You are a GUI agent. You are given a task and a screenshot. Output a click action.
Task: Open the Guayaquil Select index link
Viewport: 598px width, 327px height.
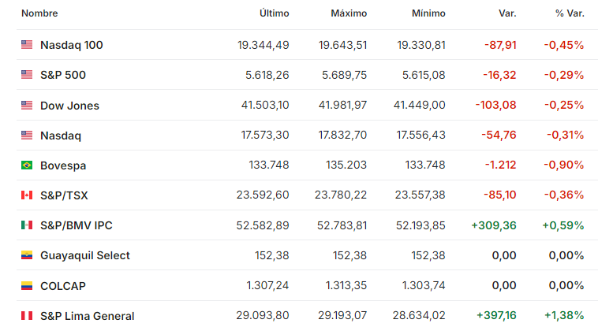coord(85,255)
